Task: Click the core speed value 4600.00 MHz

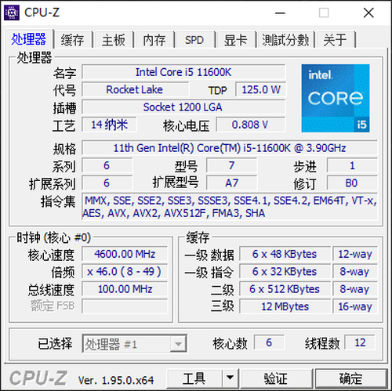Action: click(125, 254)
